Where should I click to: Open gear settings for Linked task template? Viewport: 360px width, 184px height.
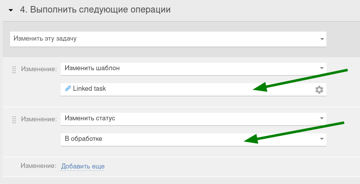point(319,90)
